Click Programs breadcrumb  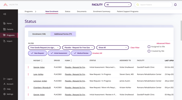click(29, 11)
